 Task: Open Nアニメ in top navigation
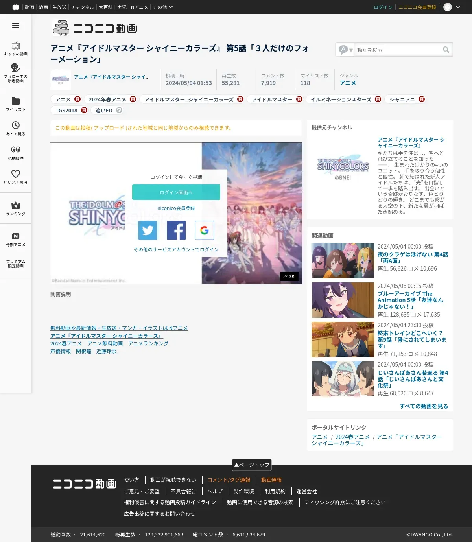click(x=140, y=7)
